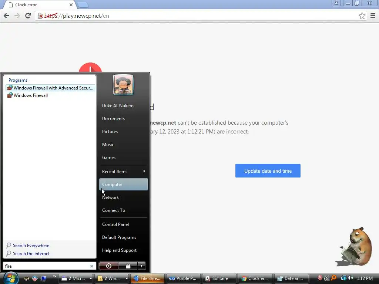Open Computer from Start menu
The height and width of the screenshot is (284, 379).
point(123,184)
